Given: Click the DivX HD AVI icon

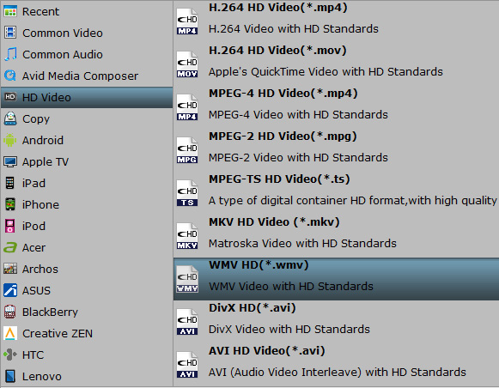Looking at the screenshot, I should tap(187, 322).
